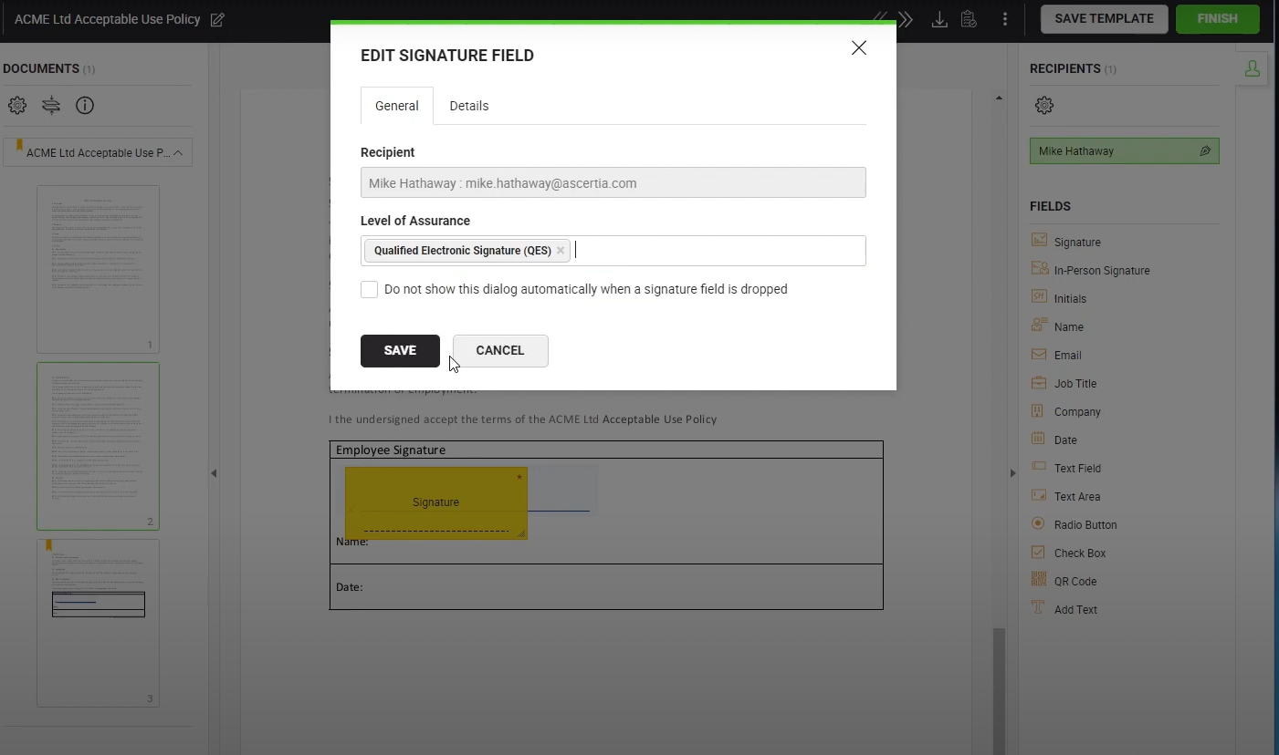This screenshot has width=1279, height=755.
Task: Click SAVE TEMPLATE button
Action: [x=1104, y=19]
